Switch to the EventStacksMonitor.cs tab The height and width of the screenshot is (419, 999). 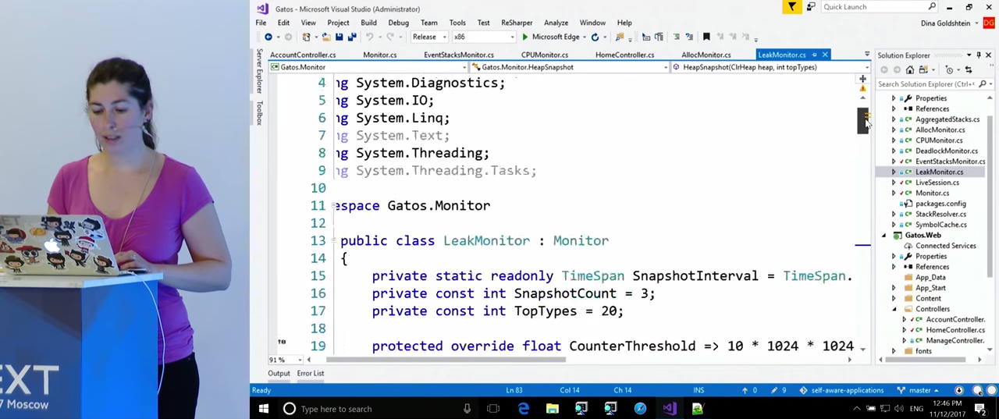click(x=459, y=55)
